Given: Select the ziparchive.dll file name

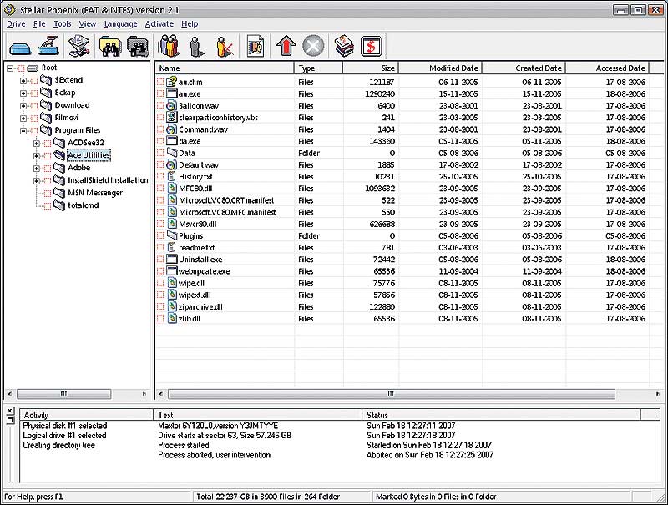Looking at the screenshot, I should tap(200, 306).
